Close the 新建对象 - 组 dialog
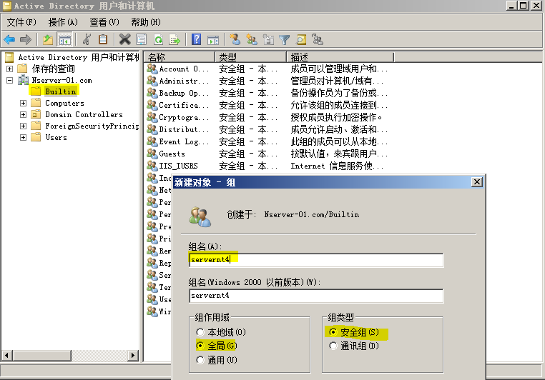 tap(477, 182)
